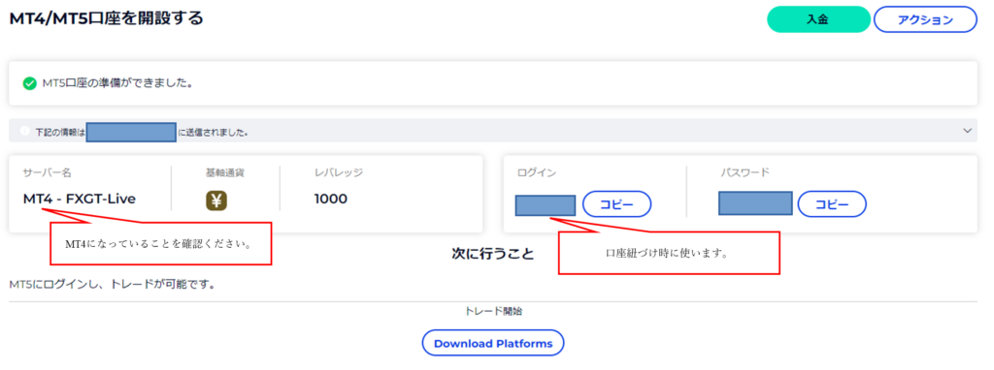Copy the login ID with コピー

coord(616,204)
